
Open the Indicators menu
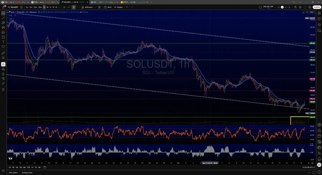(87, 7)
